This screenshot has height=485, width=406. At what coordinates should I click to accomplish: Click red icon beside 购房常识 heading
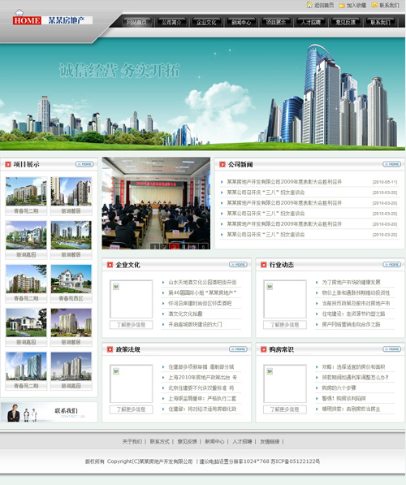click(x=263, y=349)
